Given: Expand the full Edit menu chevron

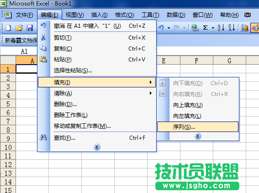Looking at the screenshot, I should (97, 147).
